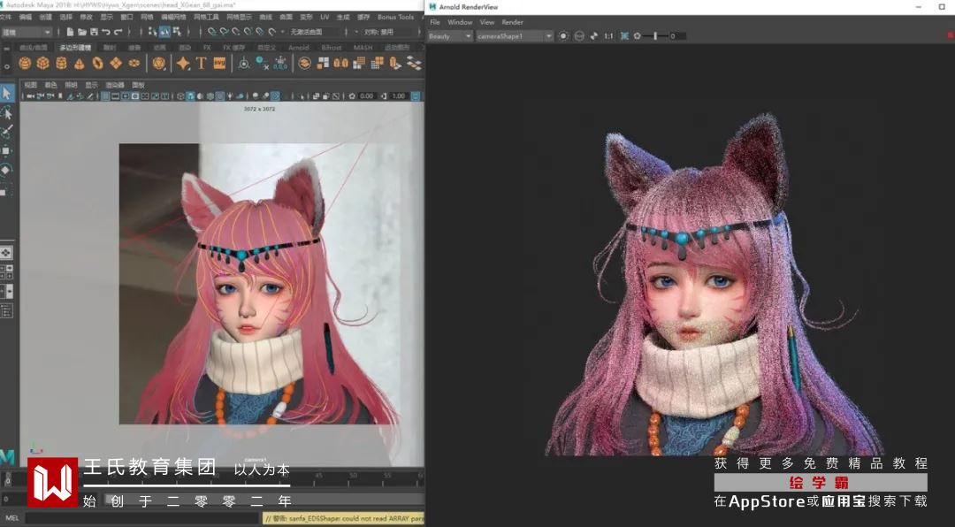
Task: Click the polygon Type text tool
Action: [x=201, y=63]
